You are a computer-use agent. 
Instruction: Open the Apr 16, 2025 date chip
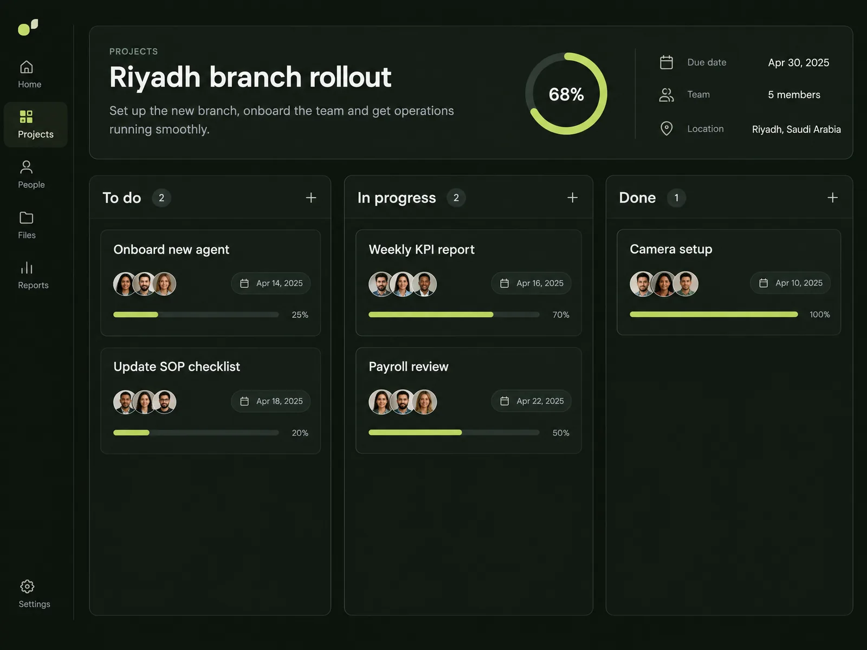tap(531, 283)
